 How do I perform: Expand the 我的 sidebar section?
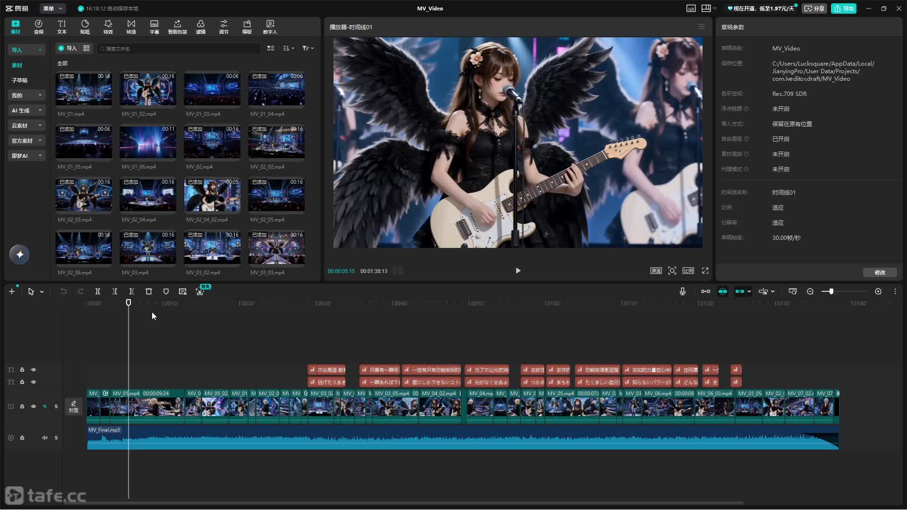[26, 95]
